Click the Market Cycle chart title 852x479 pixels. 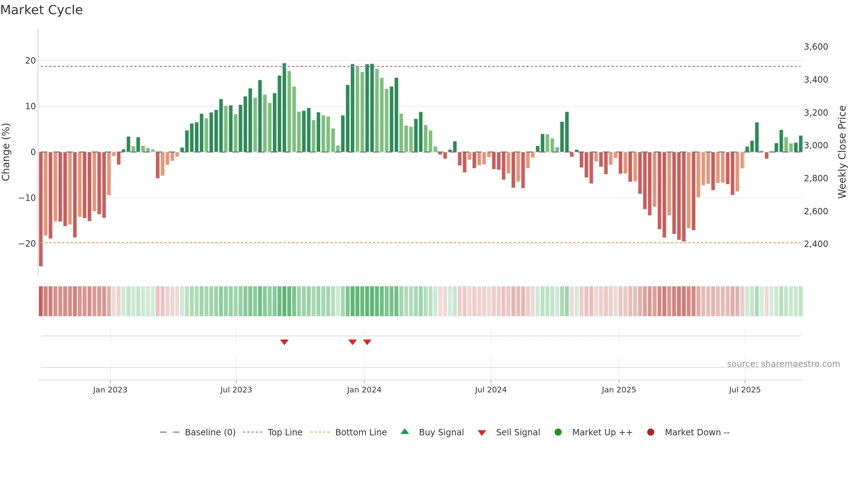(x=42, y=10)
